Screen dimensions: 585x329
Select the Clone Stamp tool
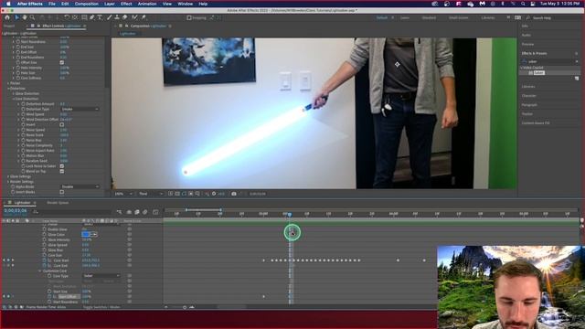pos(117,17)
